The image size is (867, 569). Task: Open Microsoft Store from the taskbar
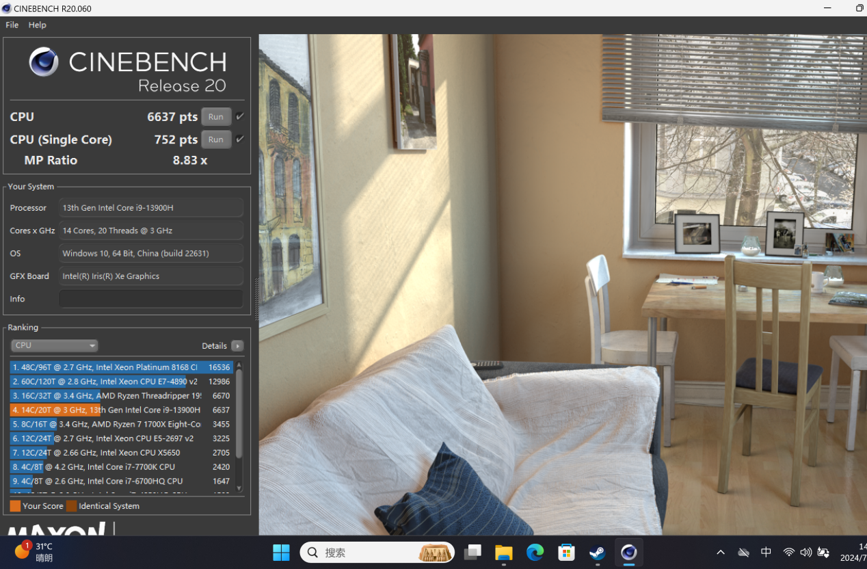566,553
